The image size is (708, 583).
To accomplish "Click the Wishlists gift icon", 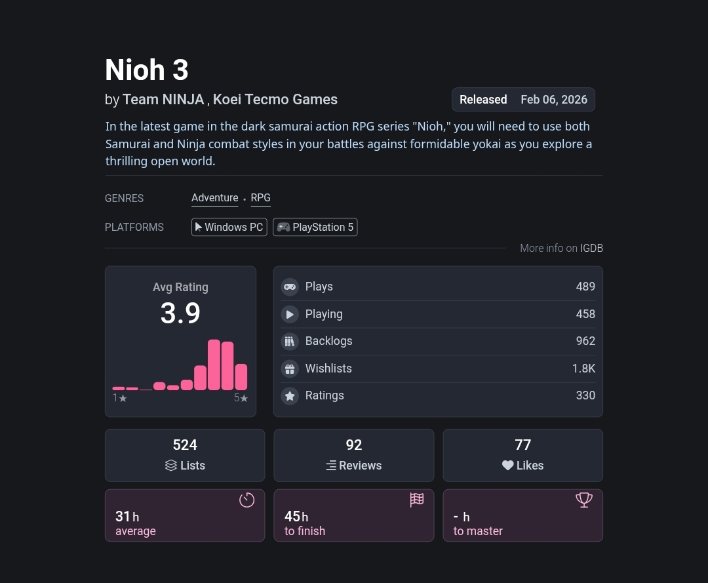I will 290,369.
